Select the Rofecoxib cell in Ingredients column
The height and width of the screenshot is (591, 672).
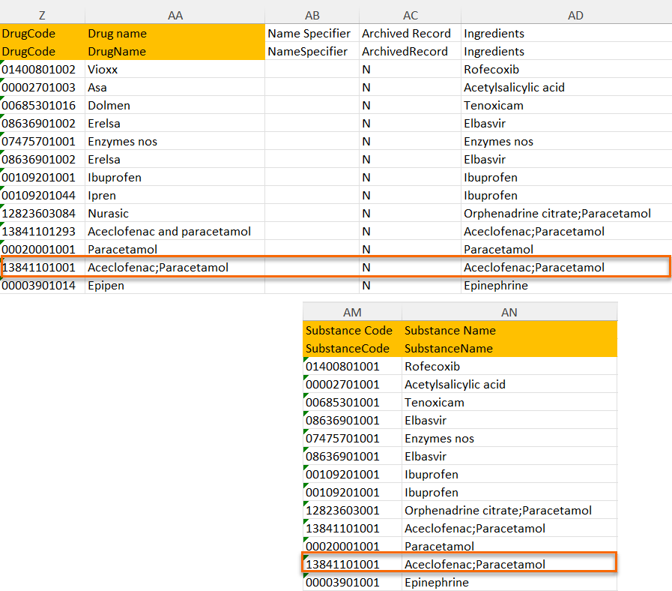566,70
